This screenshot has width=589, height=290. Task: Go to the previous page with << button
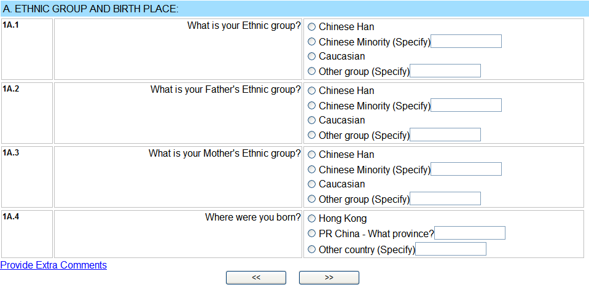coord(256,278)
